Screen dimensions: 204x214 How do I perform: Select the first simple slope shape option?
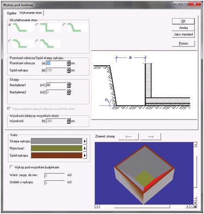(10, 25)
